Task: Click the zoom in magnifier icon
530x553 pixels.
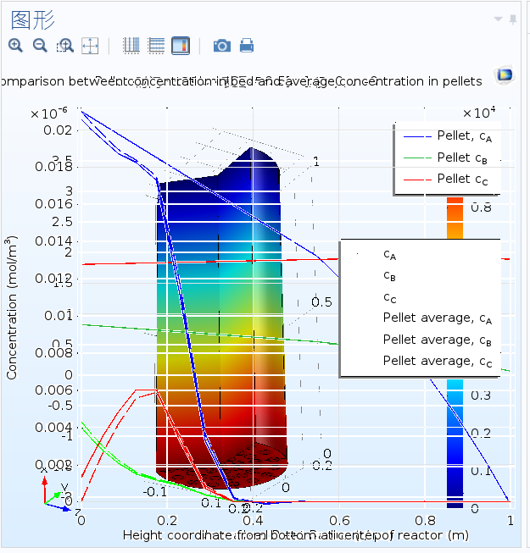Action: (15, 46)
